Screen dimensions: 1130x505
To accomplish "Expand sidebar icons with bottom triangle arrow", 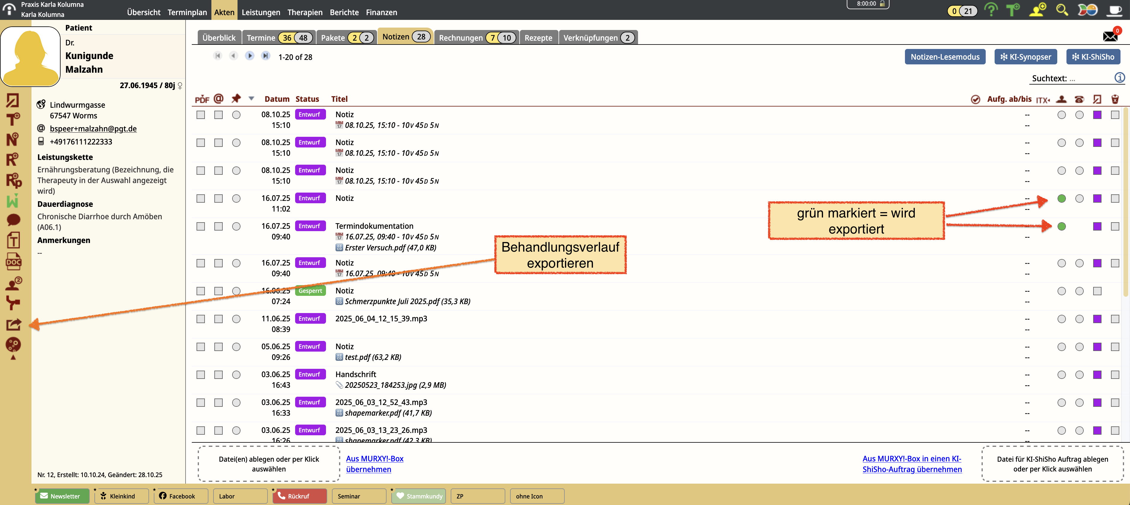I will [x=13, y=358].
